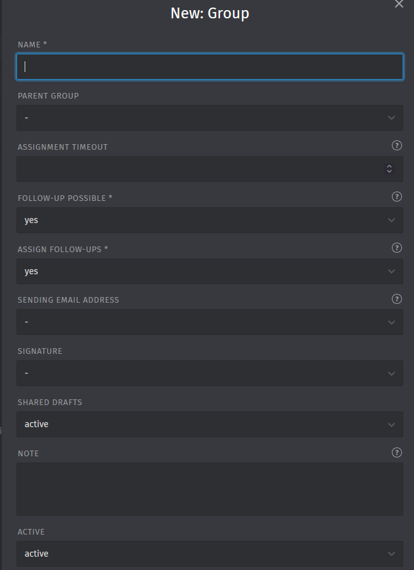Viewport: 414px width, 570px height.
Task: Change the Shared Drafts active selection
Action: click(x=210, y=425)
